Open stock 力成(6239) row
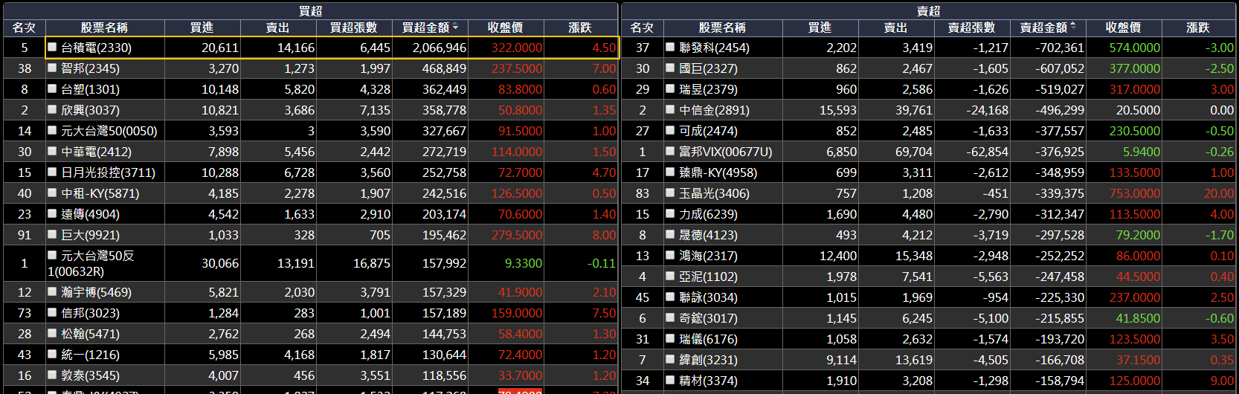Screen dimensions: 1239x394 coord(929,213)
